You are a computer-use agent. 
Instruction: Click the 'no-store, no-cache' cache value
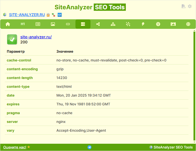(111, 60)
